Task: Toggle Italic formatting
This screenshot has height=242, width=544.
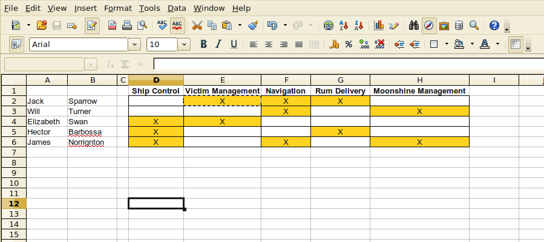Action: [x=218, y=44]
